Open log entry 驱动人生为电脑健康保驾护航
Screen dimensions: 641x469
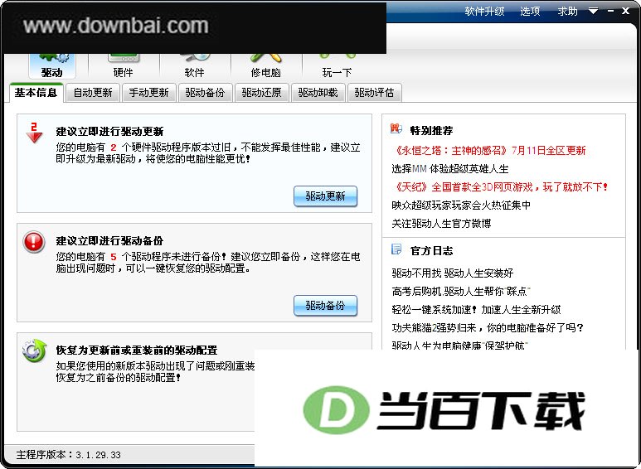(460, 346)
